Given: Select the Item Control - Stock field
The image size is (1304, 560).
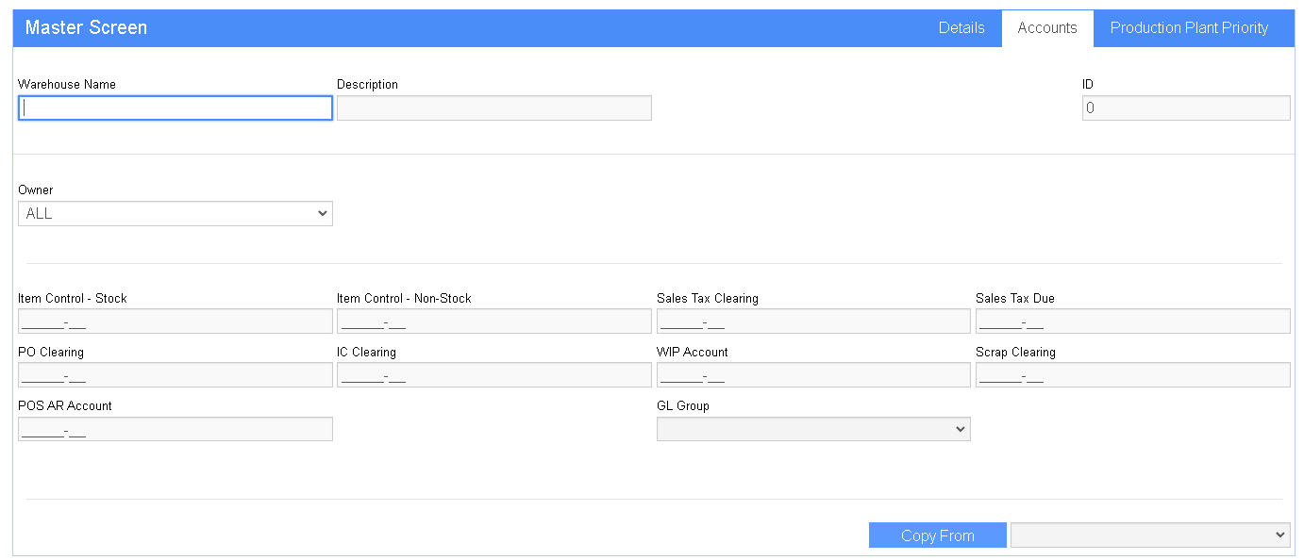Looking at the screenshot, I should point(176,321).
